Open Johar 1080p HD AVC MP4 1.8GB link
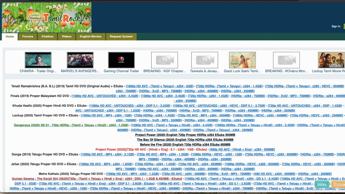 [x=106, y=164]
